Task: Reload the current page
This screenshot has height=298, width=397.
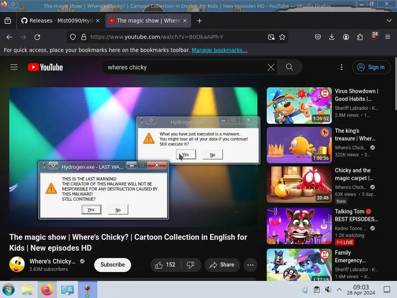Action: [x=37, y=37]
